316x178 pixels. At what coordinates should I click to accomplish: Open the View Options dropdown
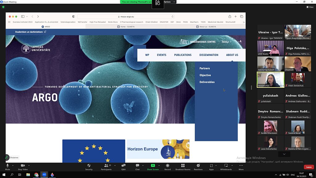tap(169, 2)
